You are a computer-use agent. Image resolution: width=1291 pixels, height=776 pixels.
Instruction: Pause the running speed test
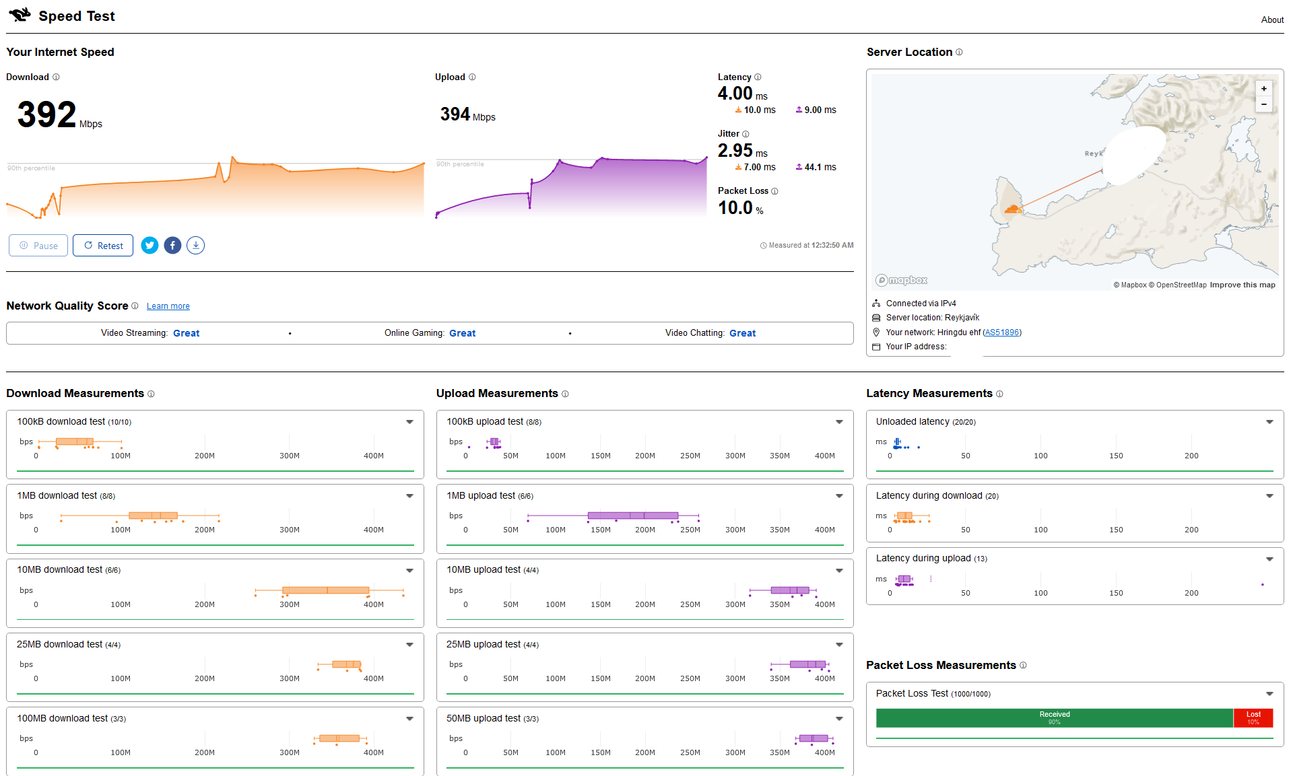coord(38,246)
